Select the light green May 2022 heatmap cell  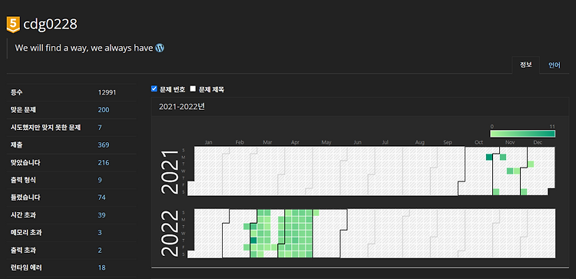point(316,213)
